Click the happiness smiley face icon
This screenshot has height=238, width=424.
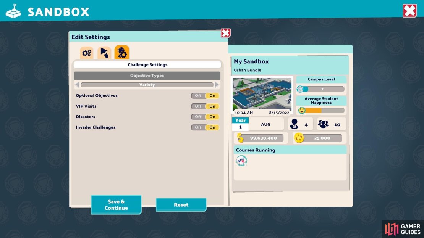click(302, 110)
